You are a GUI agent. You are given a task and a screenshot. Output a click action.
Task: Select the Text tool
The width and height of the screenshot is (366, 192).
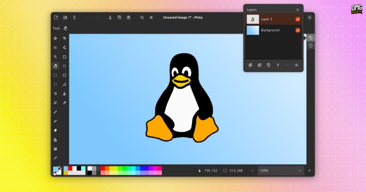click(64, 38)
